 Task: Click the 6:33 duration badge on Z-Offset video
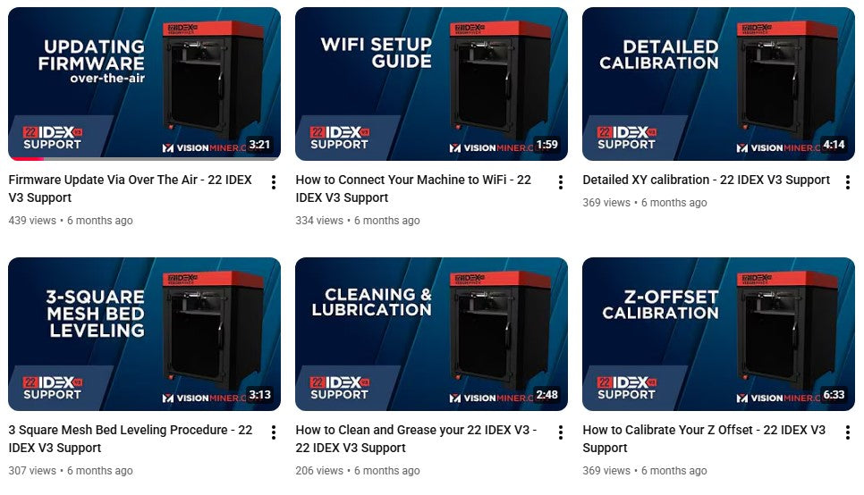(834, 394)
